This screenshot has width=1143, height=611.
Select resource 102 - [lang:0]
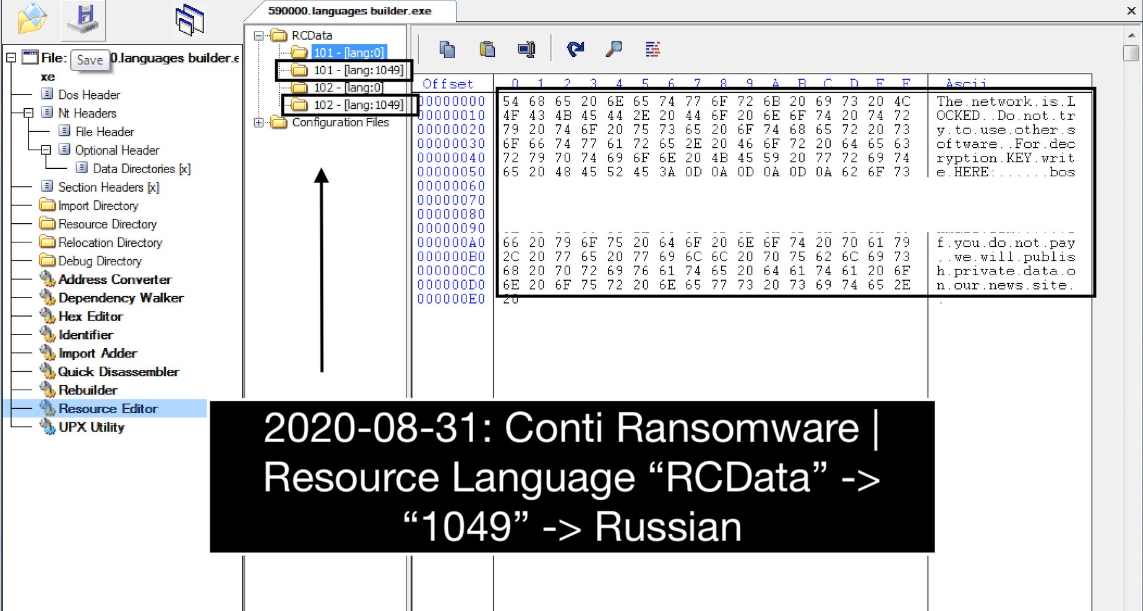click(348, 88)
